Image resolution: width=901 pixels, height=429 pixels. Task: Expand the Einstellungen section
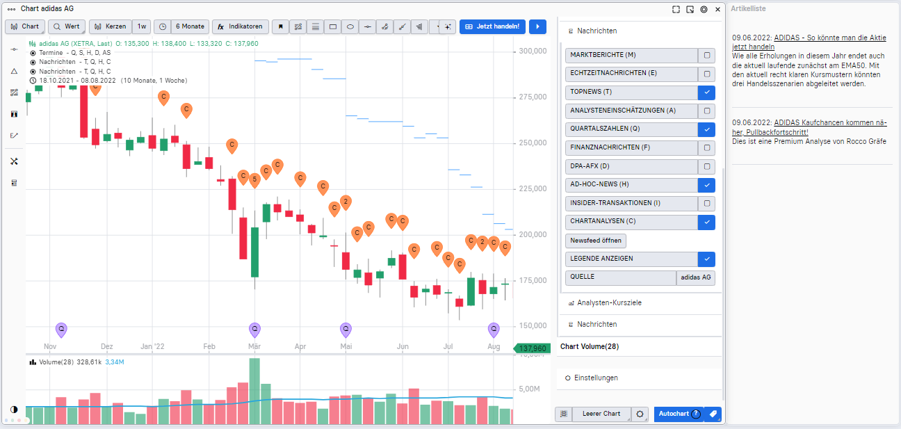pyautogui.click(x=640, y=378)
